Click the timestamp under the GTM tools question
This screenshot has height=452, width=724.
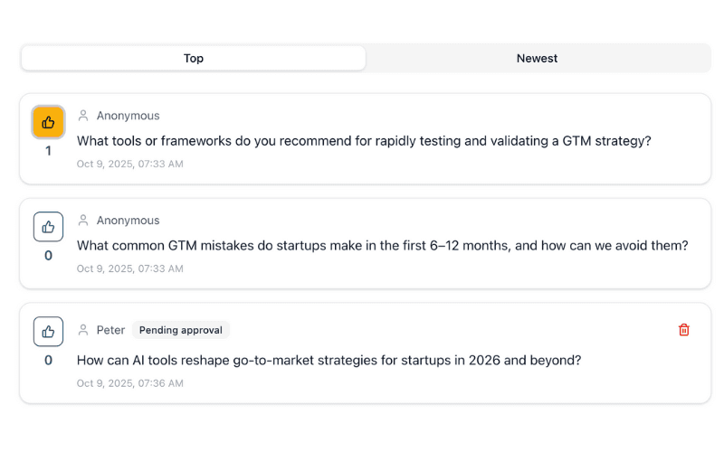coord(129,165)
